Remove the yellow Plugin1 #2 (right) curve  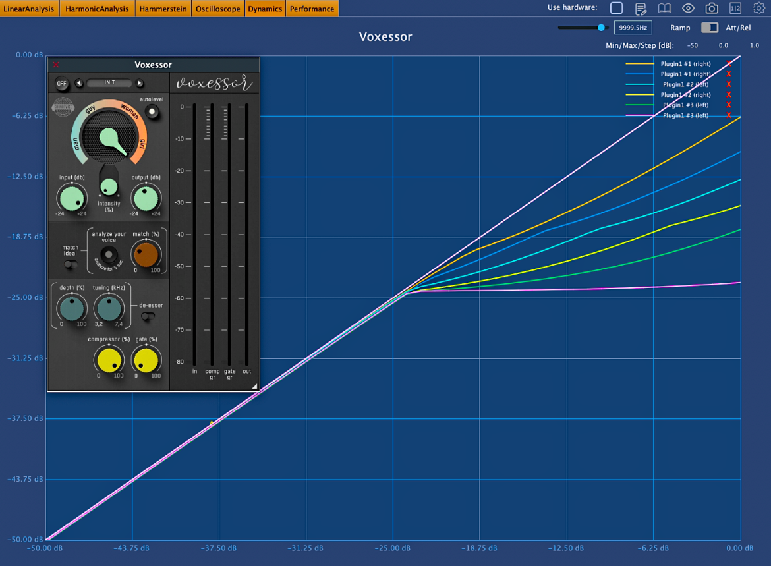[729, 95]
